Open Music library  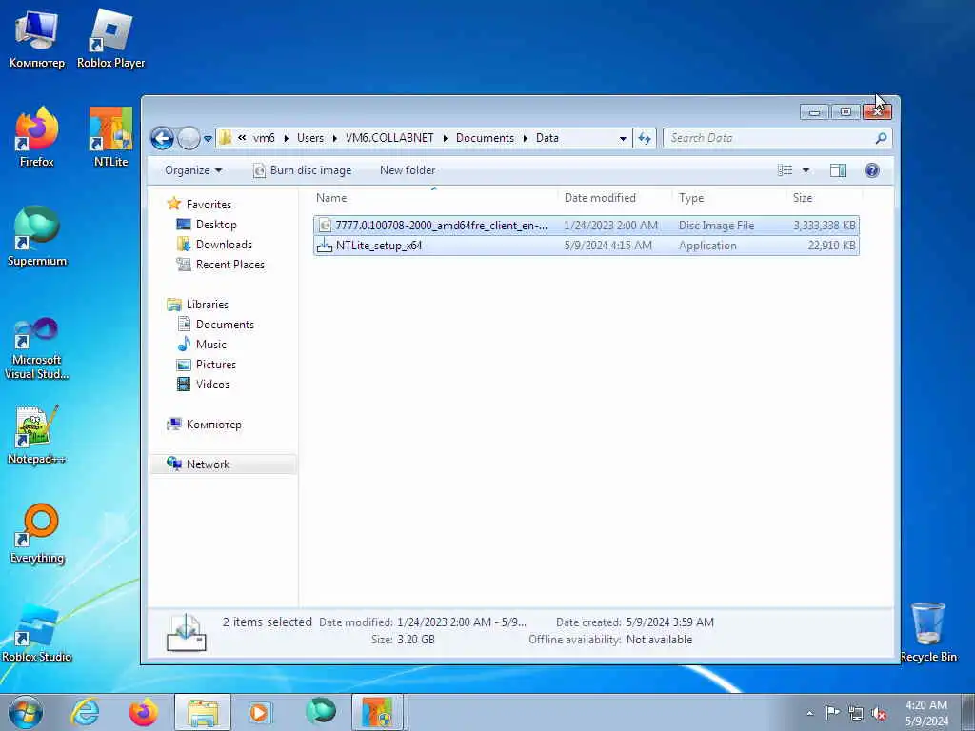tap(210, 345)
